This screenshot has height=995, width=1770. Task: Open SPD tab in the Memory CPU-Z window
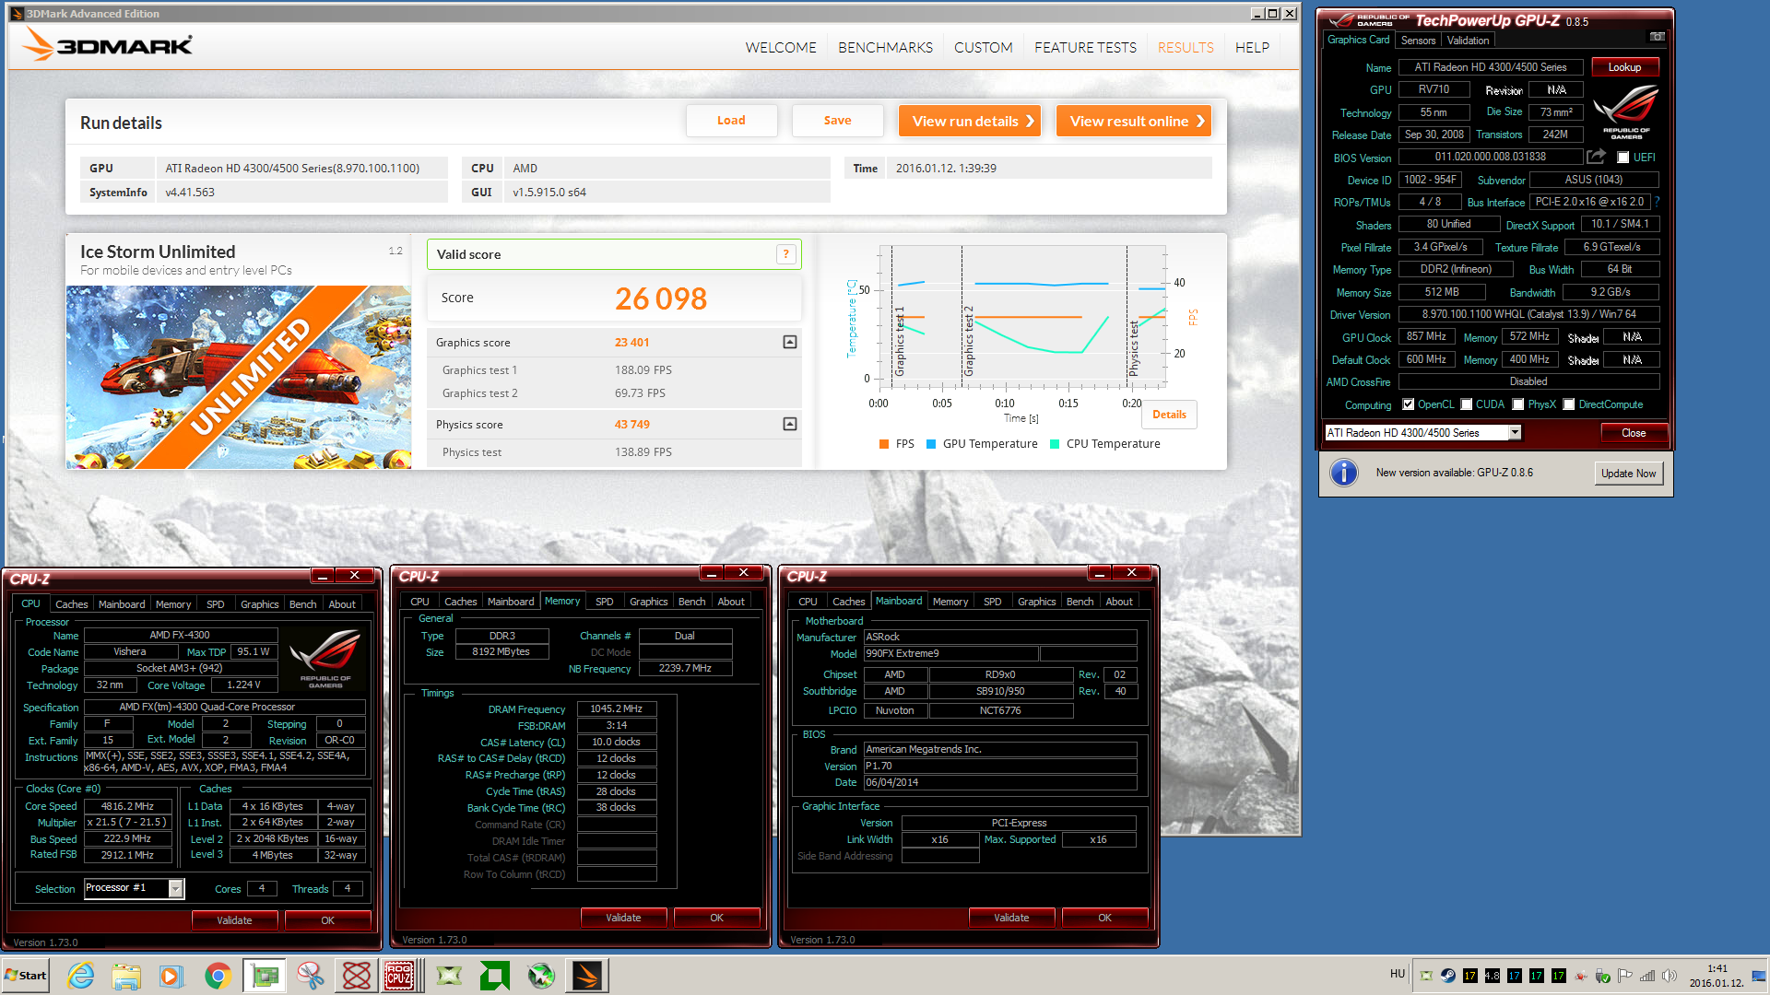(x=604, y=602)
